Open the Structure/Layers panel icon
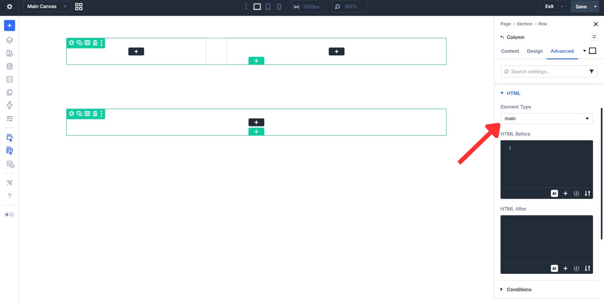 tap(9, 40)
